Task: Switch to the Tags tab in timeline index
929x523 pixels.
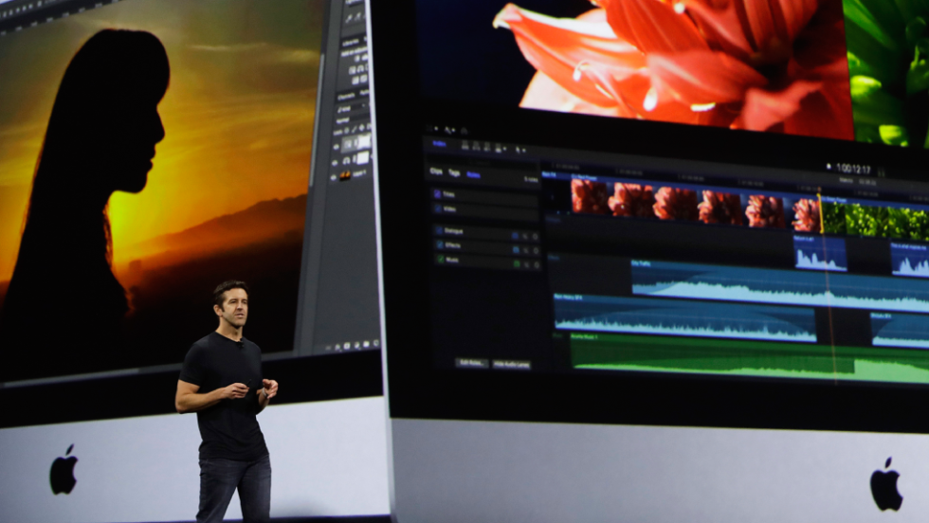Action: point(454,173)
